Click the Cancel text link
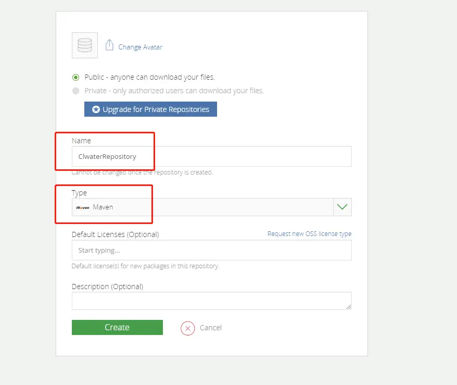Image resolution: width=457 pixels, height=385 pixels. (210, 328)
